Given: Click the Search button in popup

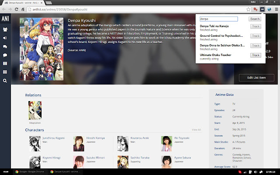Looking at the screenshot, I should pos(255,19).
